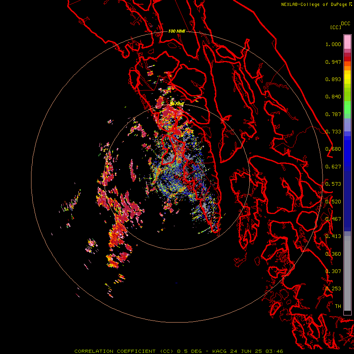Click the 0.893 legend value
The width and height of the screenshot is (354, 354).
point(333,79)
